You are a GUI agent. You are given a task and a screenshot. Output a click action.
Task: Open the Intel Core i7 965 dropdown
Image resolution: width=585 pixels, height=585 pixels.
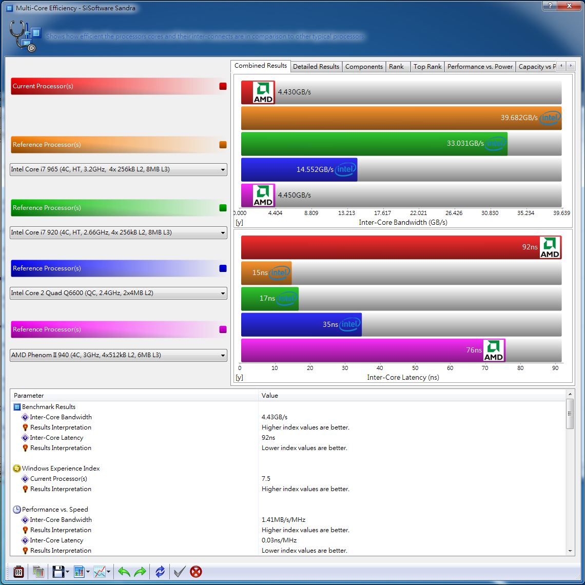pyautogui.click(x=223, y=170)
